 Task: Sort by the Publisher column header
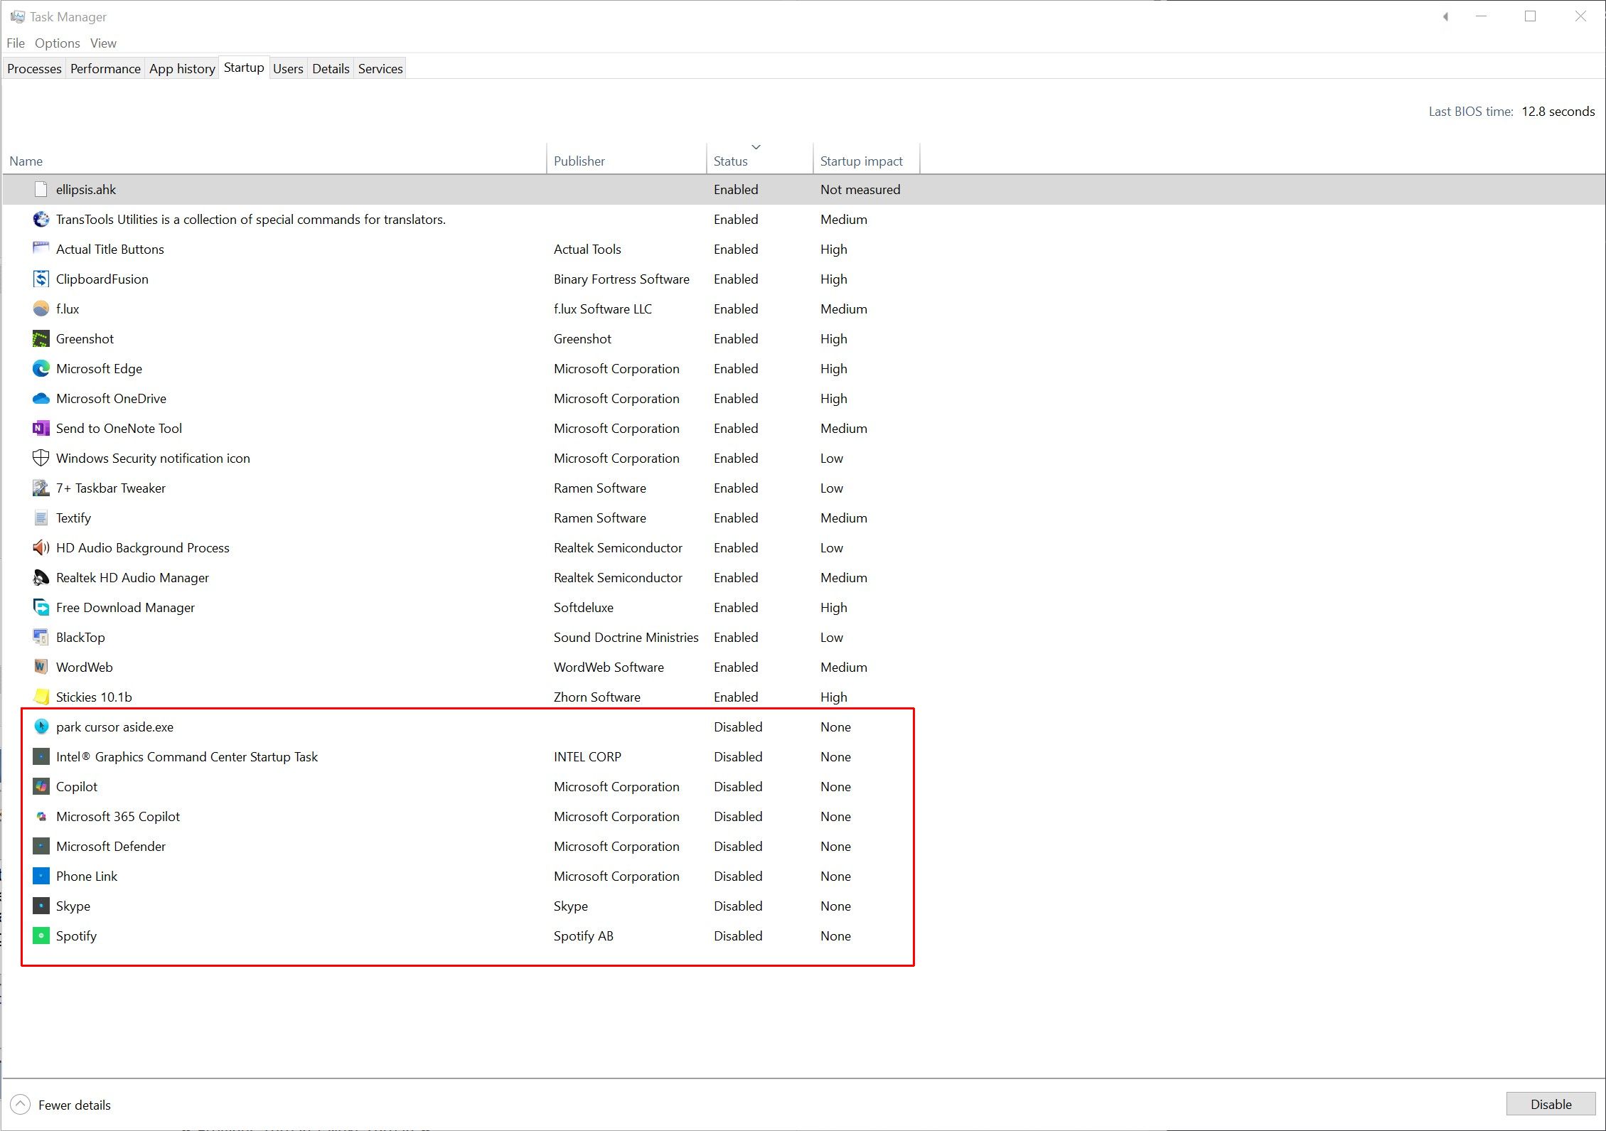tap(579, 161)
